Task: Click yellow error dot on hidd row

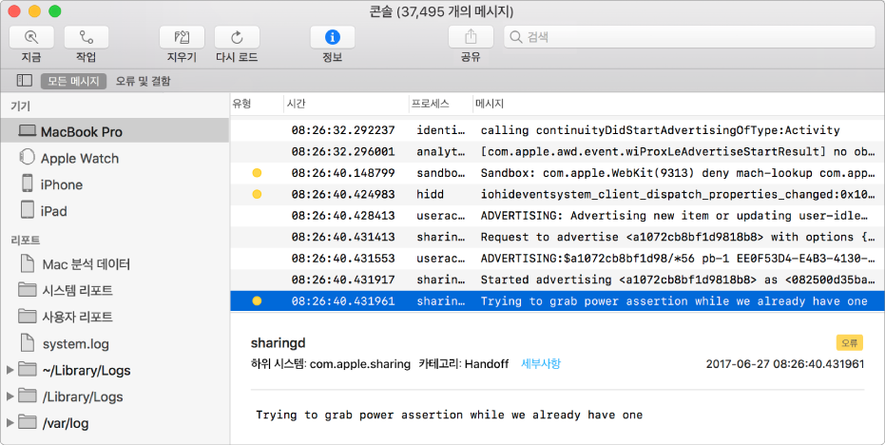Action: click(257, 194)
